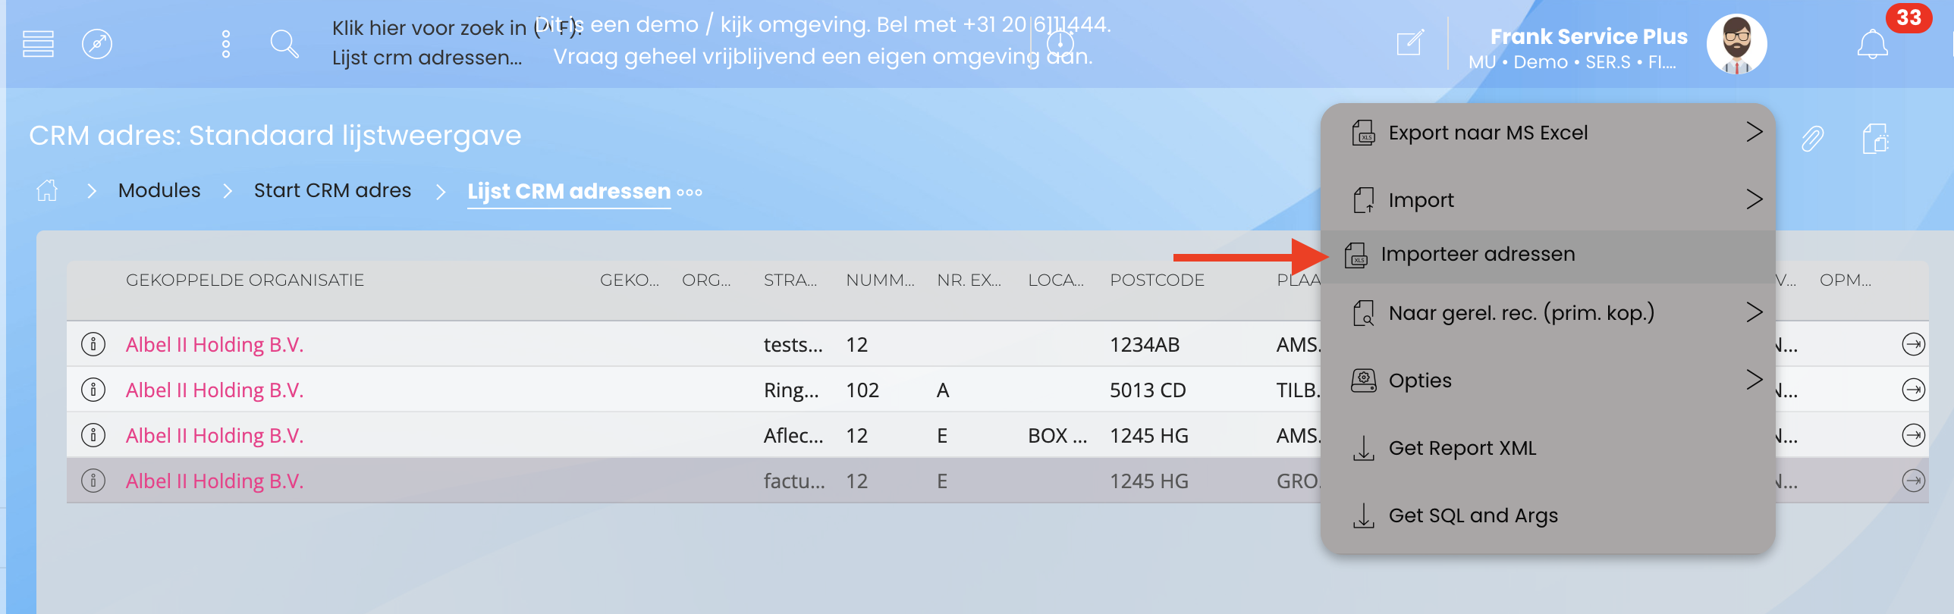Open the vertical three-dots menu
This screenshot has width=1954, height=614.
[225, 44]
